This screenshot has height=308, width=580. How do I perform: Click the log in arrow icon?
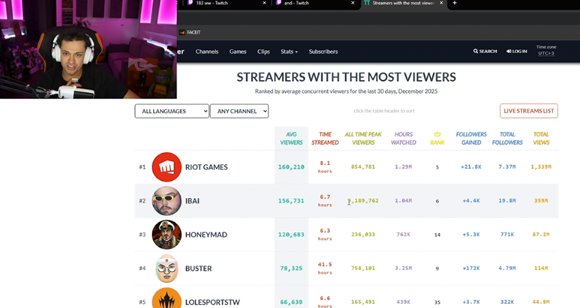[509, 51]
